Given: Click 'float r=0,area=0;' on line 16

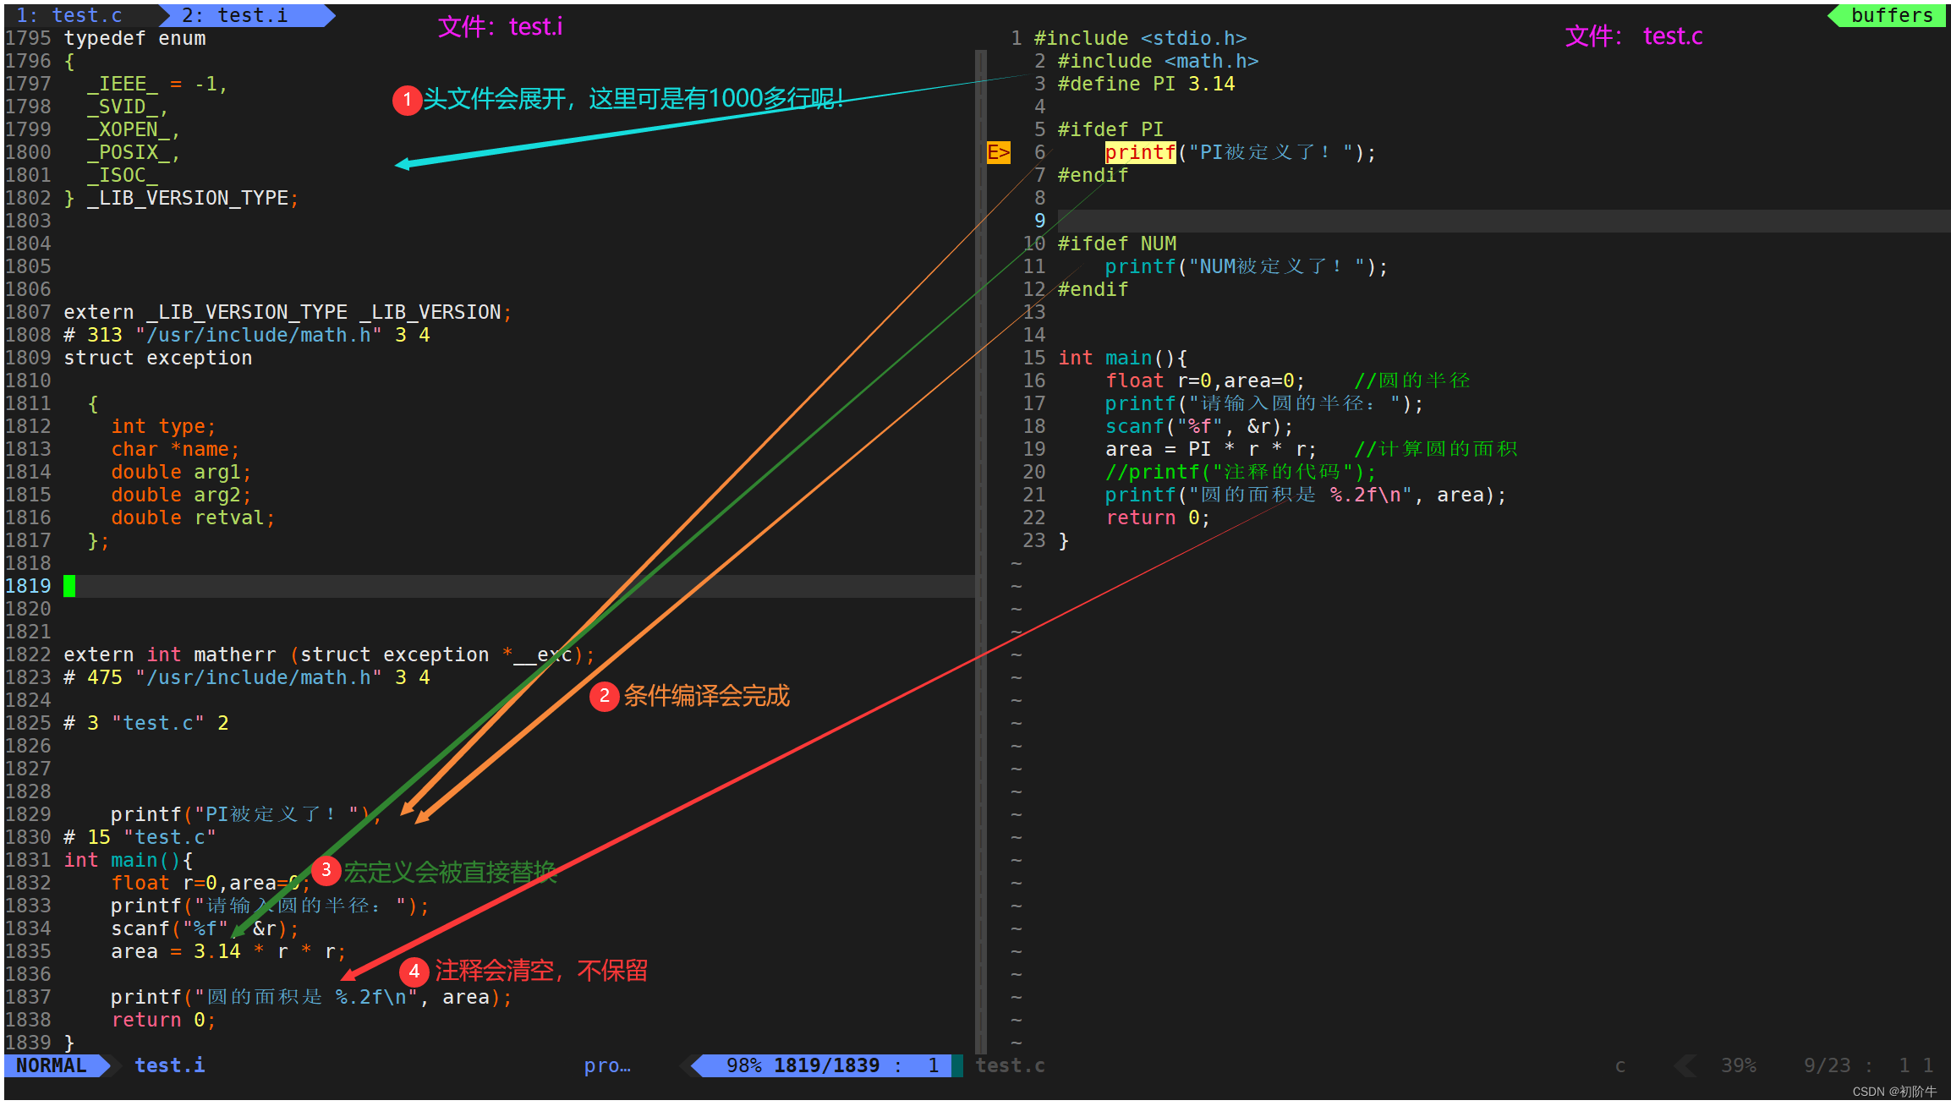Looking at the screenshot, I should coord(1205,381).
